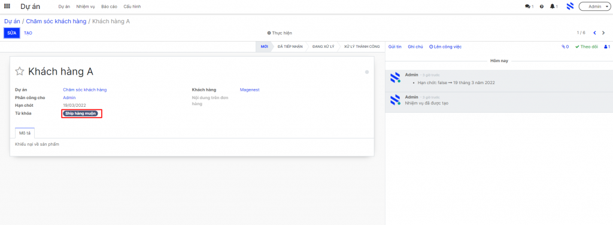613x225 pixels.
Task: Open the apps grid menu icon
Action: pos(7,6)
